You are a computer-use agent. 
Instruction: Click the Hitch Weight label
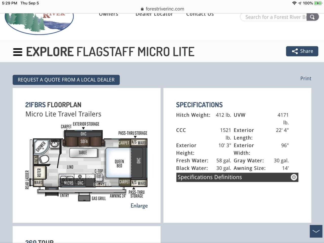click(x=193, y=115)
